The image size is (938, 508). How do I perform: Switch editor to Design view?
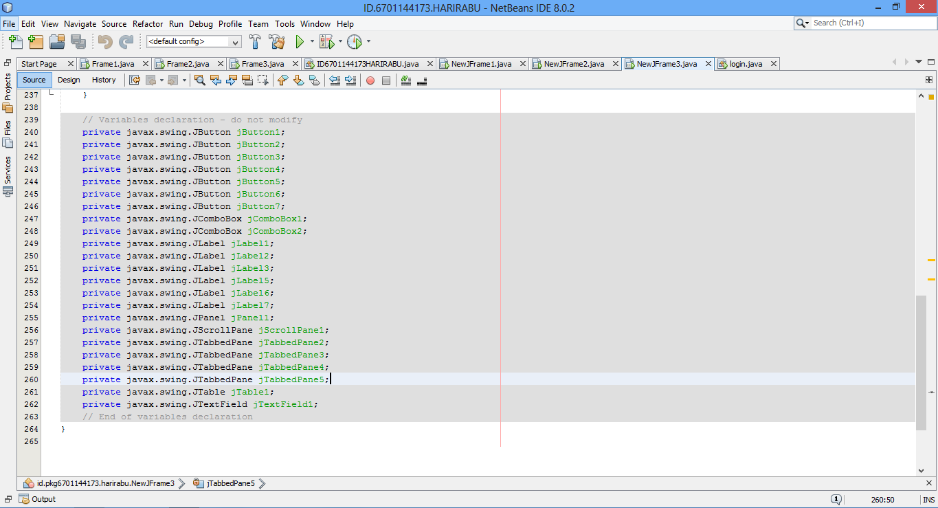69,80
